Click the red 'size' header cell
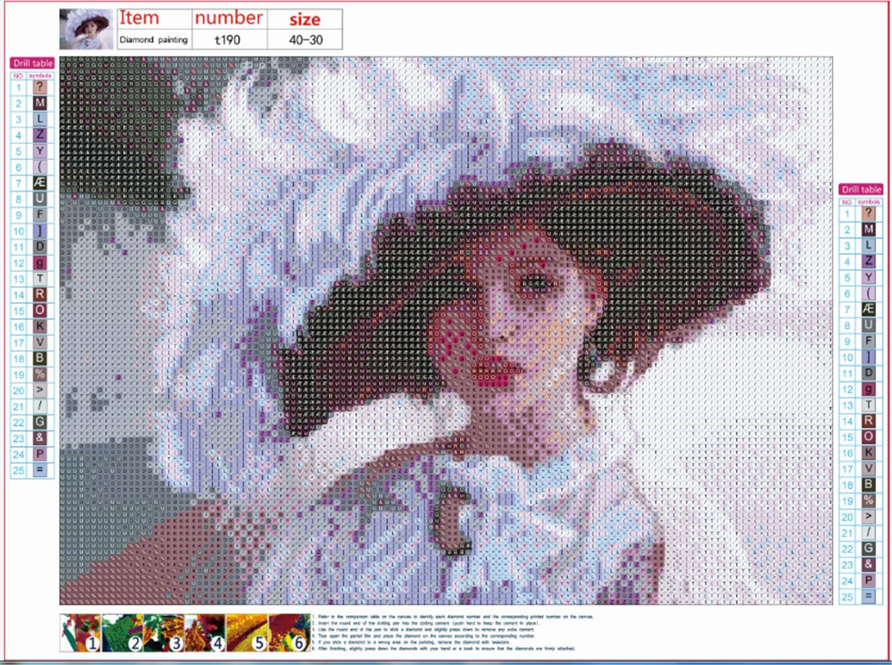 tap(305, 19)
